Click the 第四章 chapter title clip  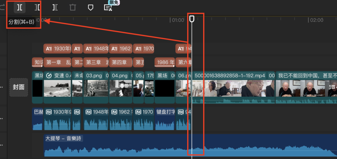tap(121, 62)
